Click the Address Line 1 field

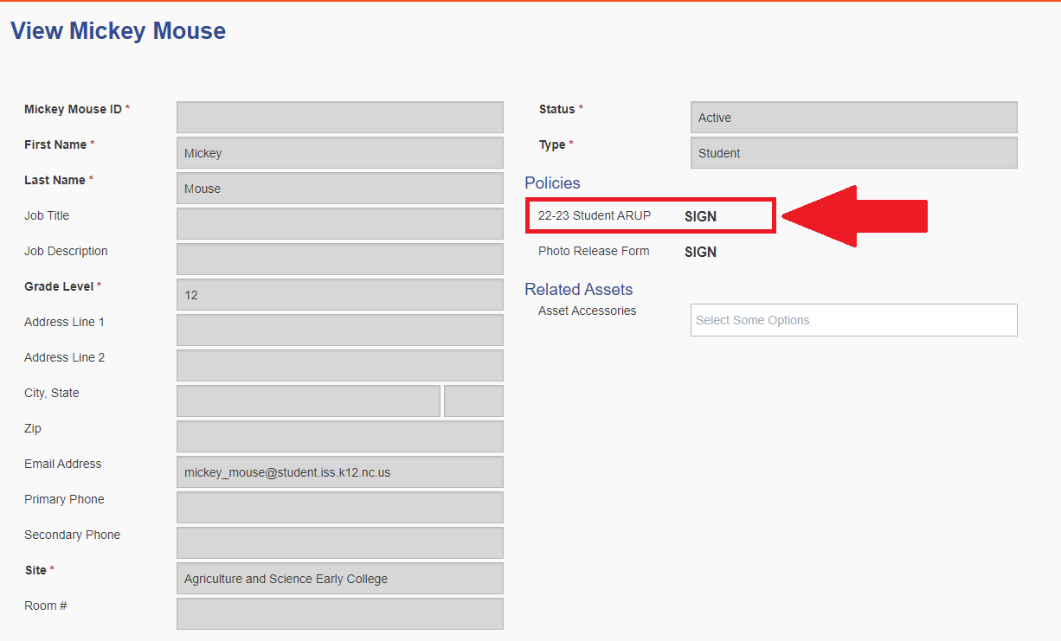click(x=340, y=330)
